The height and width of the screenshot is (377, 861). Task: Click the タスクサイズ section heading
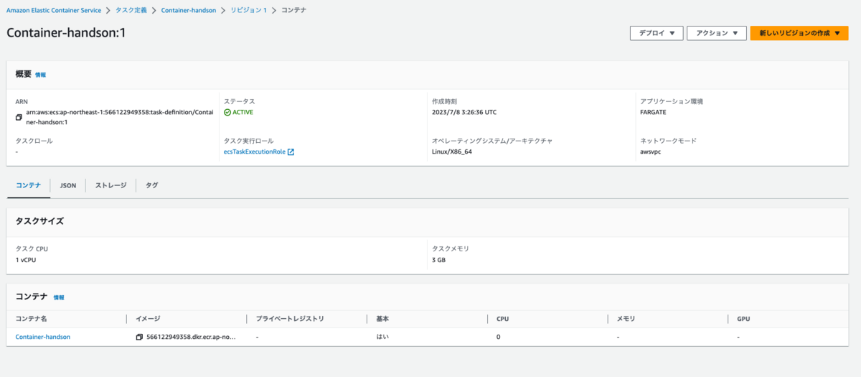click(39, 221)
